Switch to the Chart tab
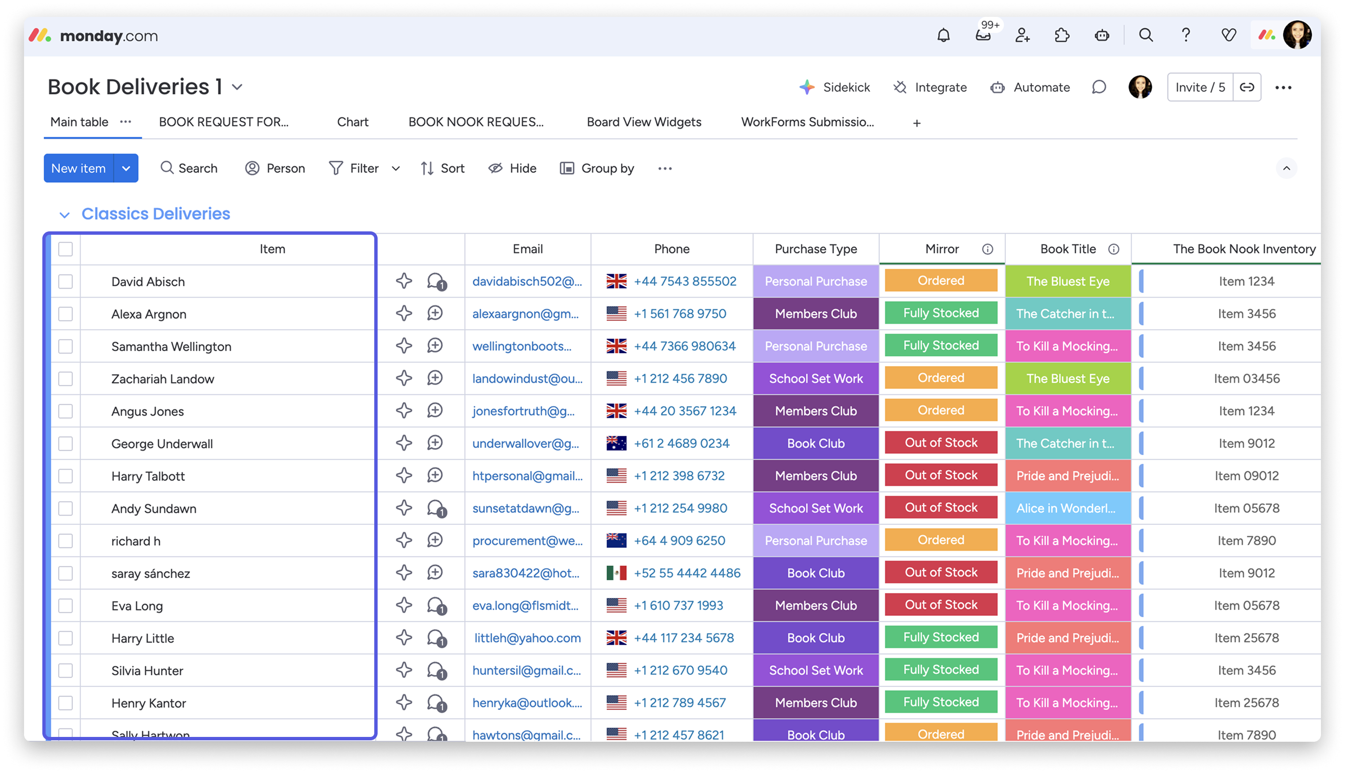Screen dimensions: 1345x773 click(x=353, y=122)
